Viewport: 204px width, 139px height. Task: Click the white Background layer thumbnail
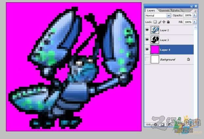click(155, 60)
